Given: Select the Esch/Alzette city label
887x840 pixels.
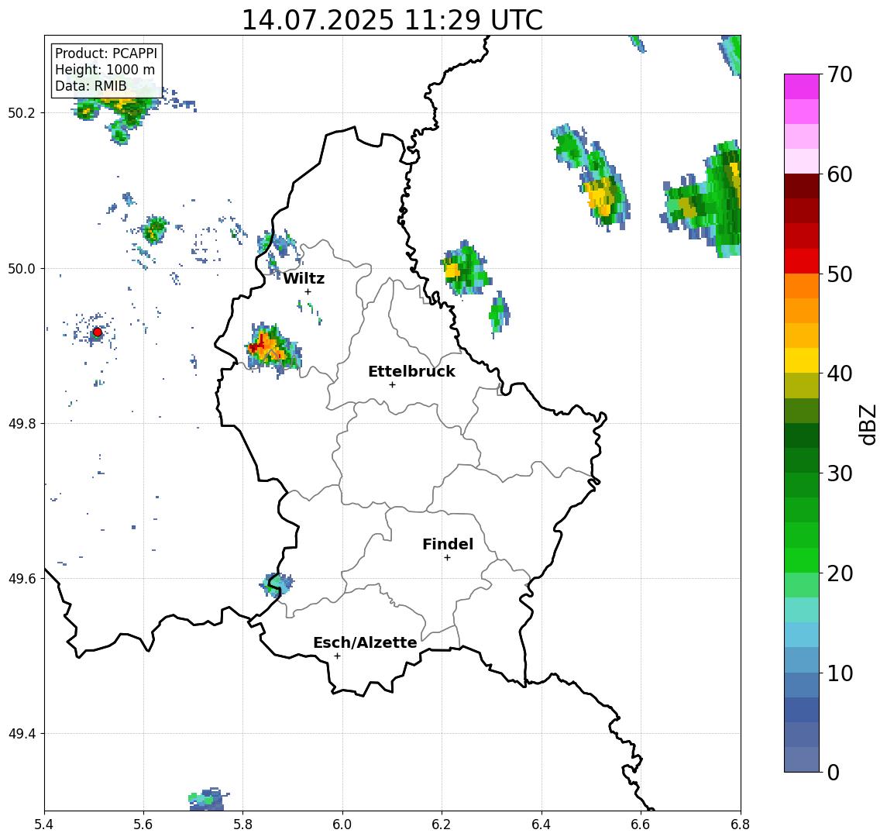Looking at the screenshot, I should 365,642.
